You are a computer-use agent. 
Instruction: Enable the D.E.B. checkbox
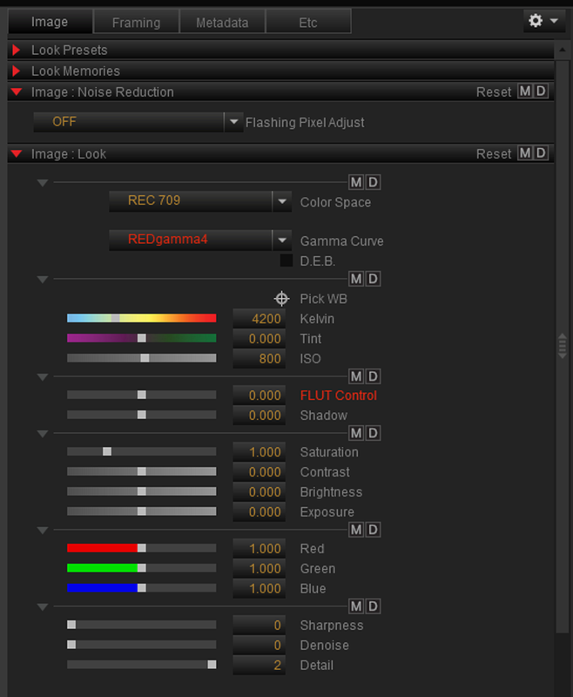click(x=286, y=261)
